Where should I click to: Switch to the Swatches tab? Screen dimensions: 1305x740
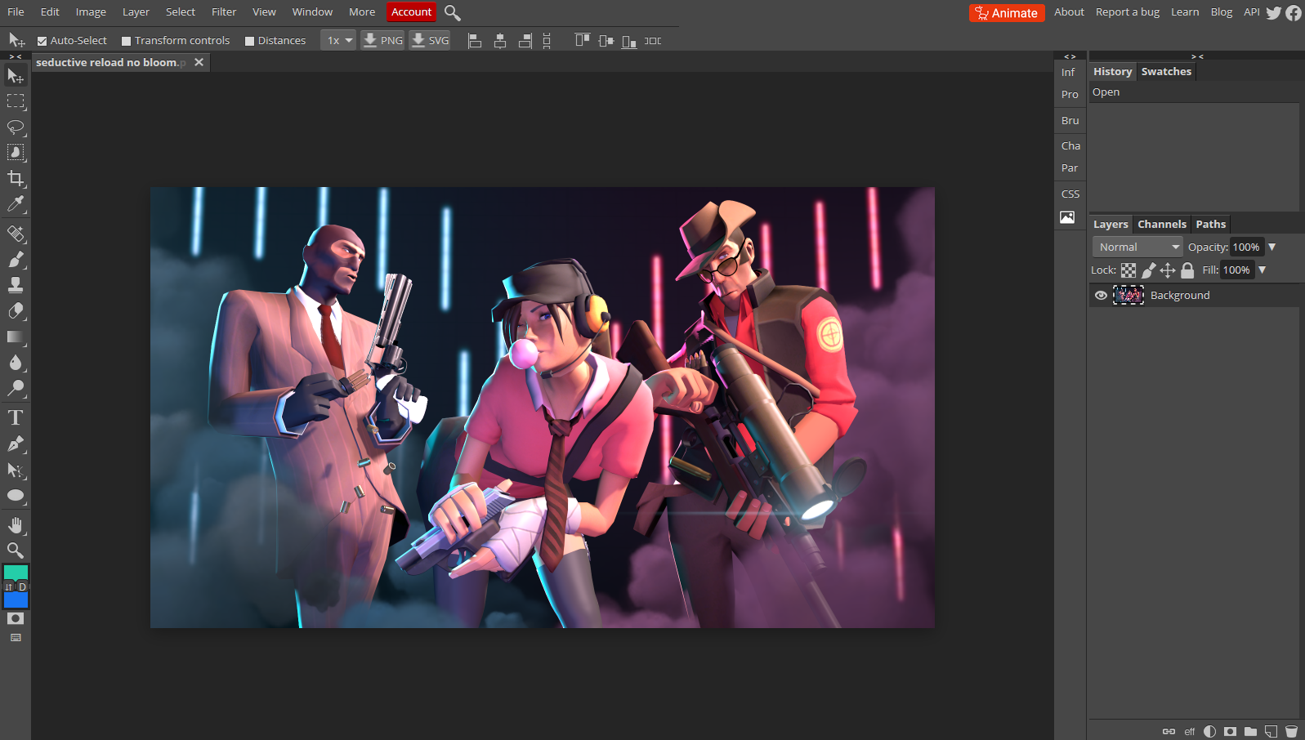[x=1166, y=72]
